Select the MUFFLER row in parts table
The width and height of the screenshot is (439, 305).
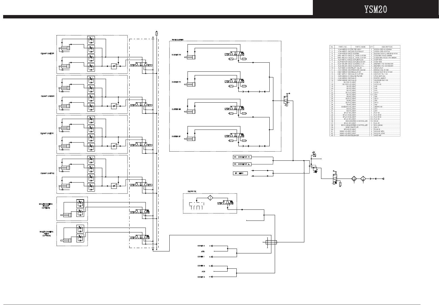coord(365,127)
